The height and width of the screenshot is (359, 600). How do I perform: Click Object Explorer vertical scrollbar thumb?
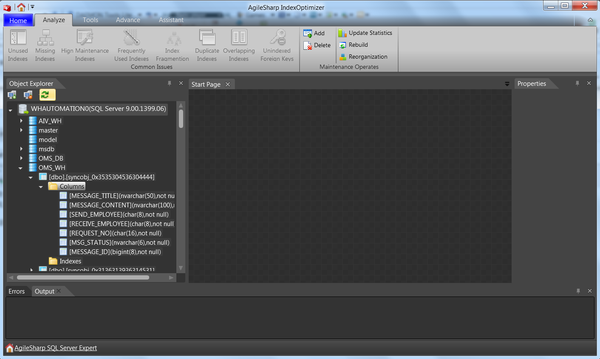pyautogui.click(x=181, y=119)
